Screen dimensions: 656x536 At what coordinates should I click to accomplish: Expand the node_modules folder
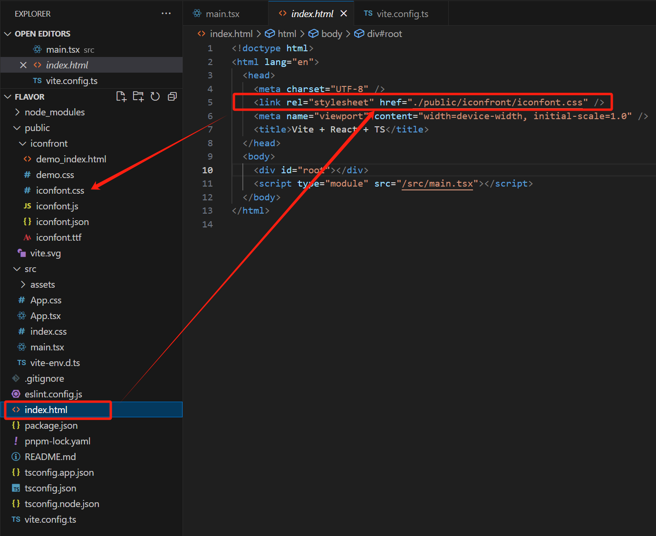pos(18,112)
